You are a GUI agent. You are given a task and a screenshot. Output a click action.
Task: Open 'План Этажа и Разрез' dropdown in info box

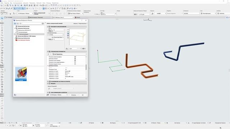[x=75, y=14]
